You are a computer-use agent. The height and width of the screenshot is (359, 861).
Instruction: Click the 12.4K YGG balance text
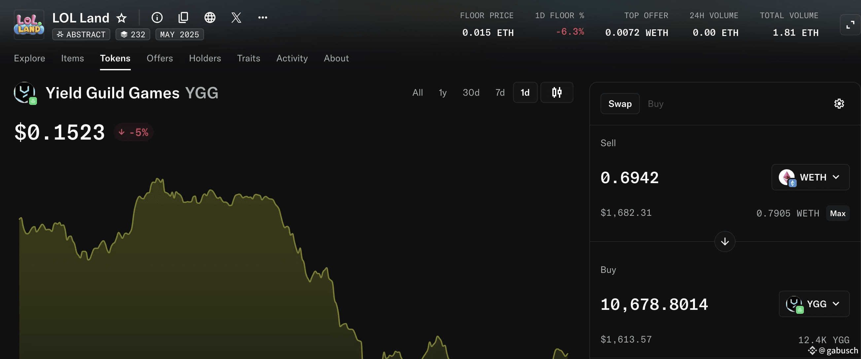[x=824, y=340]
